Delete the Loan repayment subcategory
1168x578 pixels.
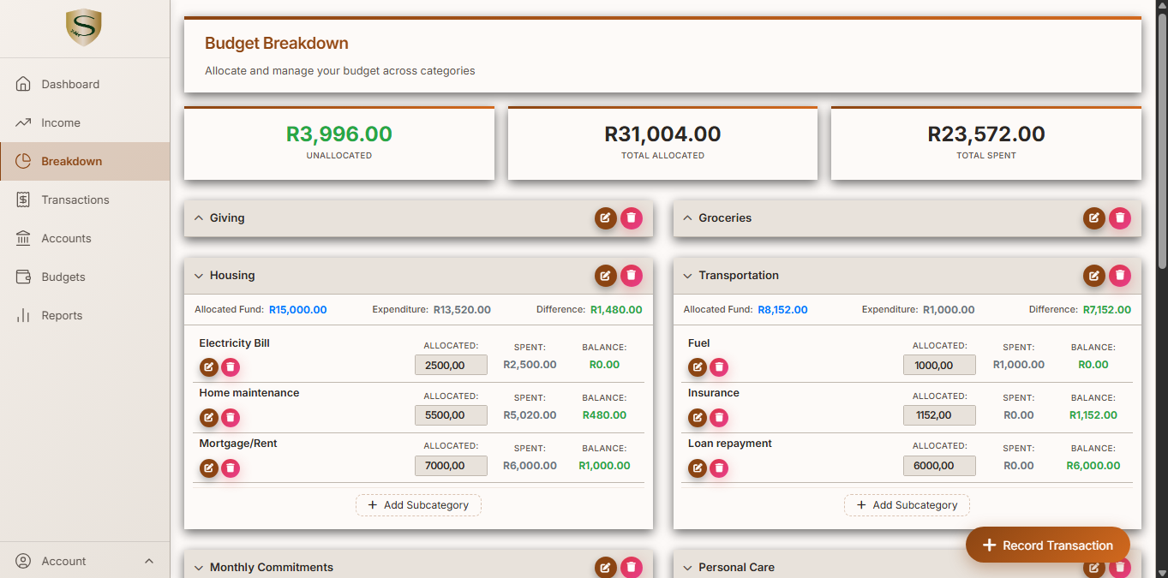pos(719,468)
